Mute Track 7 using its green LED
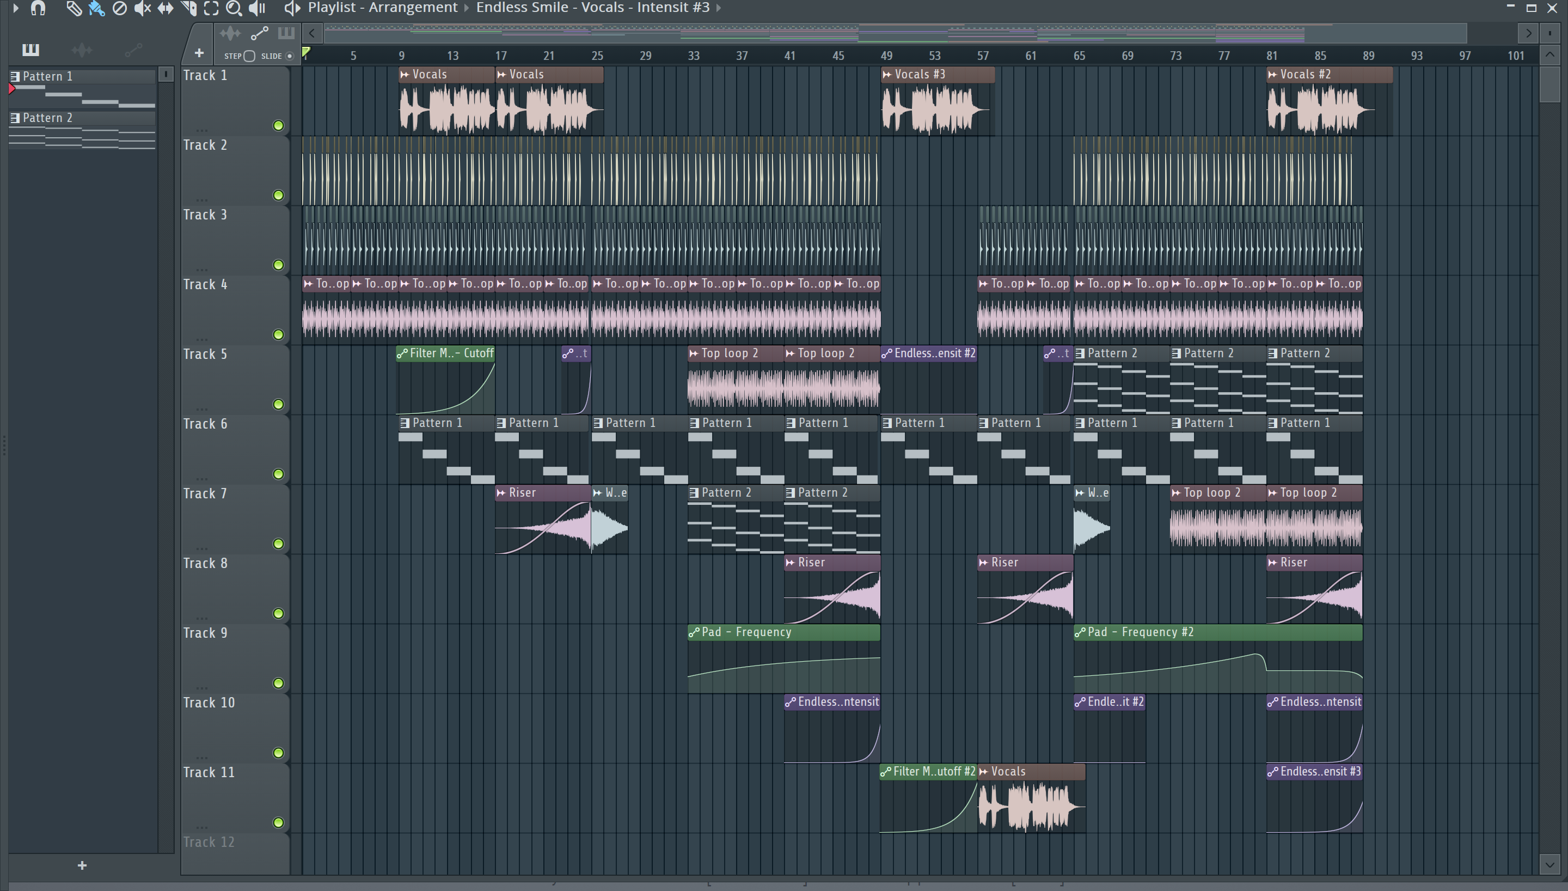The image size is (1568, 891). (278, 544)
